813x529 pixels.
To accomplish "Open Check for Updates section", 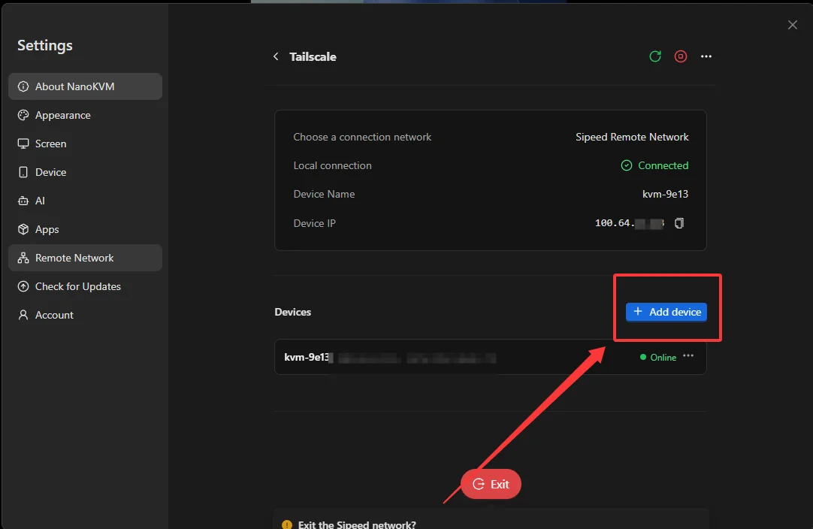I will [x=85, y=286].
